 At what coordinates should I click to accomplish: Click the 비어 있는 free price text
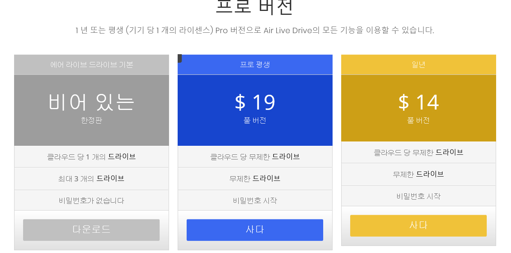(x=92, y=102)
